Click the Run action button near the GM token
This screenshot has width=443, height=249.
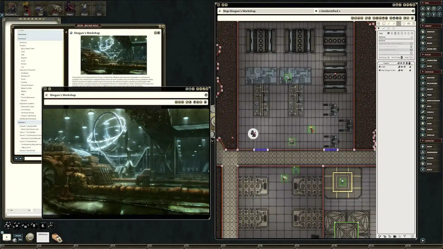[x=20, y=239]
